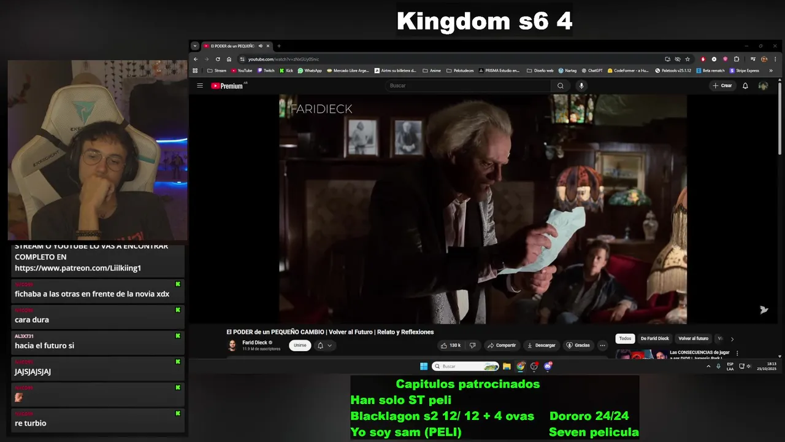Open the Windows Start button

(424, 366)
